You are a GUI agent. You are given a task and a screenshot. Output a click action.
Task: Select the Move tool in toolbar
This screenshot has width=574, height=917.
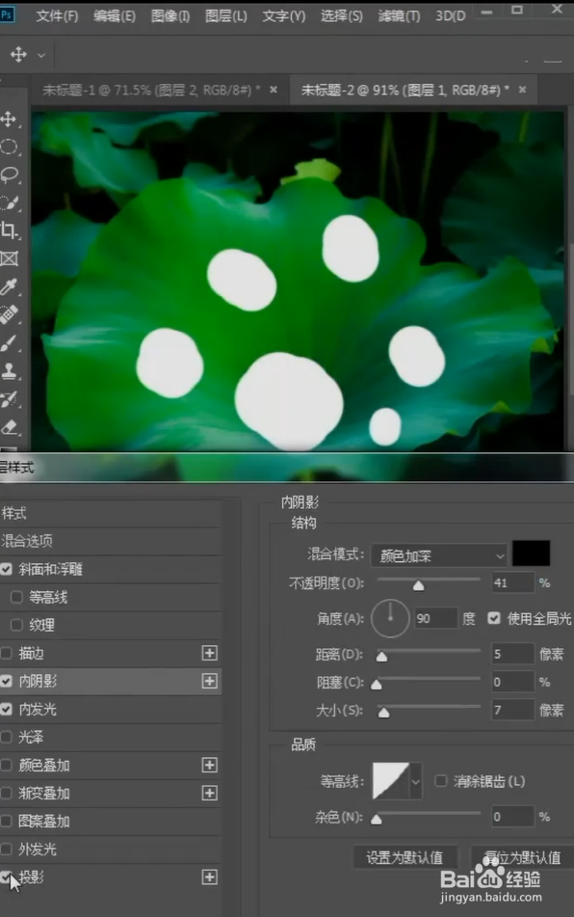(x=9, y=120)
